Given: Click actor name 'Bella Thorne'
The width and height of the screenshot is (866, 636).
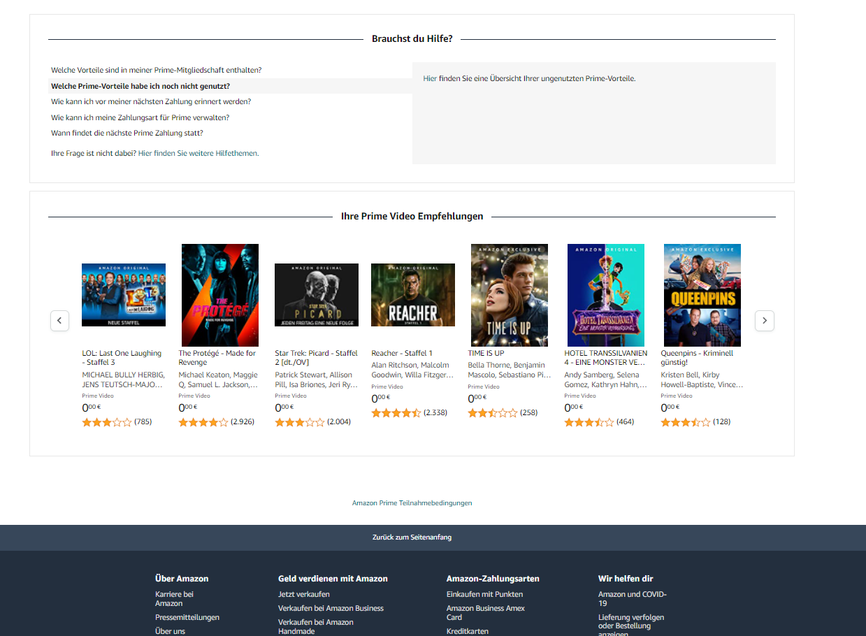Looking at the screenshot, I should click(489, 366).
